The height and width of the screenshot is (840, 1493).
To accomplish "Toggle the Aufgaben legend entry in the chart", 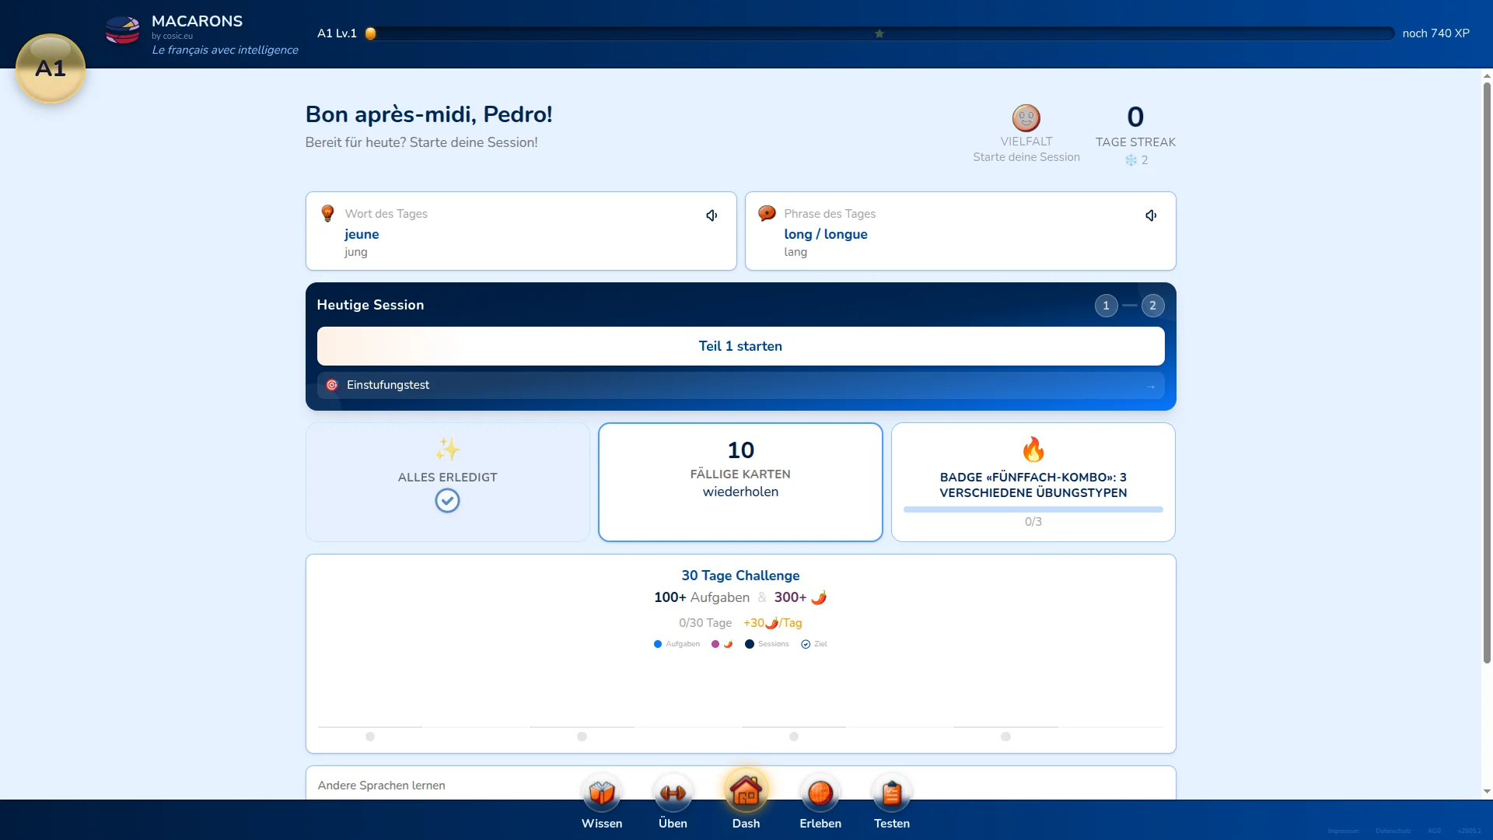I will [677, 644].
